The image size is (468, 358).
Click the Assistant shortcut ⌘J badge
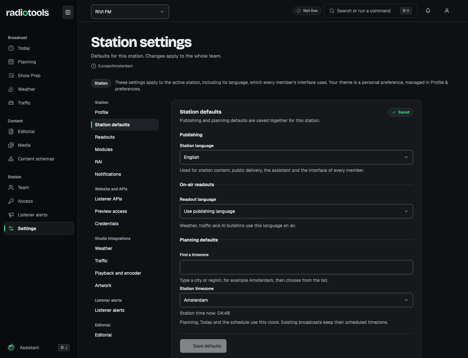pos(64,348)
